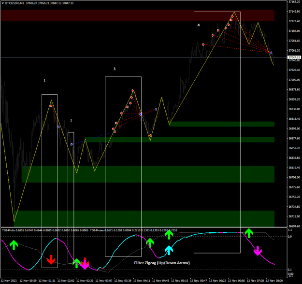Screen dimensions: 302x284
Task: Click time axis label 12 Nov 00:59
Action: [x=28, y=281]
